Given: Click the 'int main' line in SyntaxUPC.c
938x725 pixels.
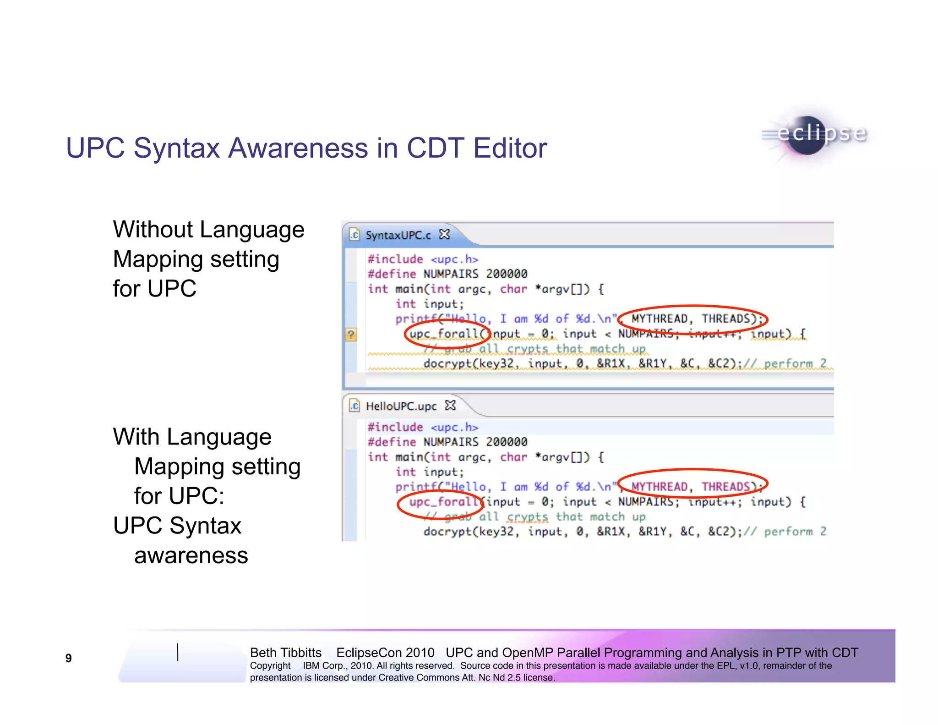Looking at the screenshot, I should pos(486,289).
